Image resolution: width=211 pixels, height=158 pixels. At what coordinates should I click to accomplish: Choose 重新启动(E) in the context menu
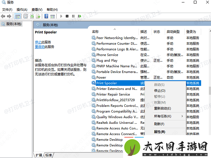pyautogui.click(x=162, y=108)
